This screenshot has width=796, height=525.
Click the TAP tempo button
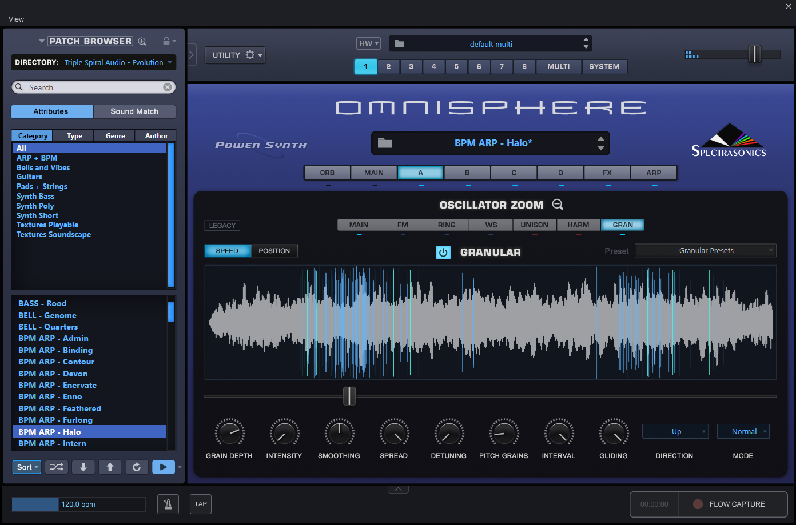(x=201, y=504)
